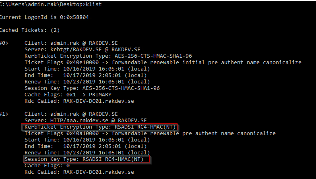
Task: Click the #0> ticket index marker
Action: coord(4,43)
